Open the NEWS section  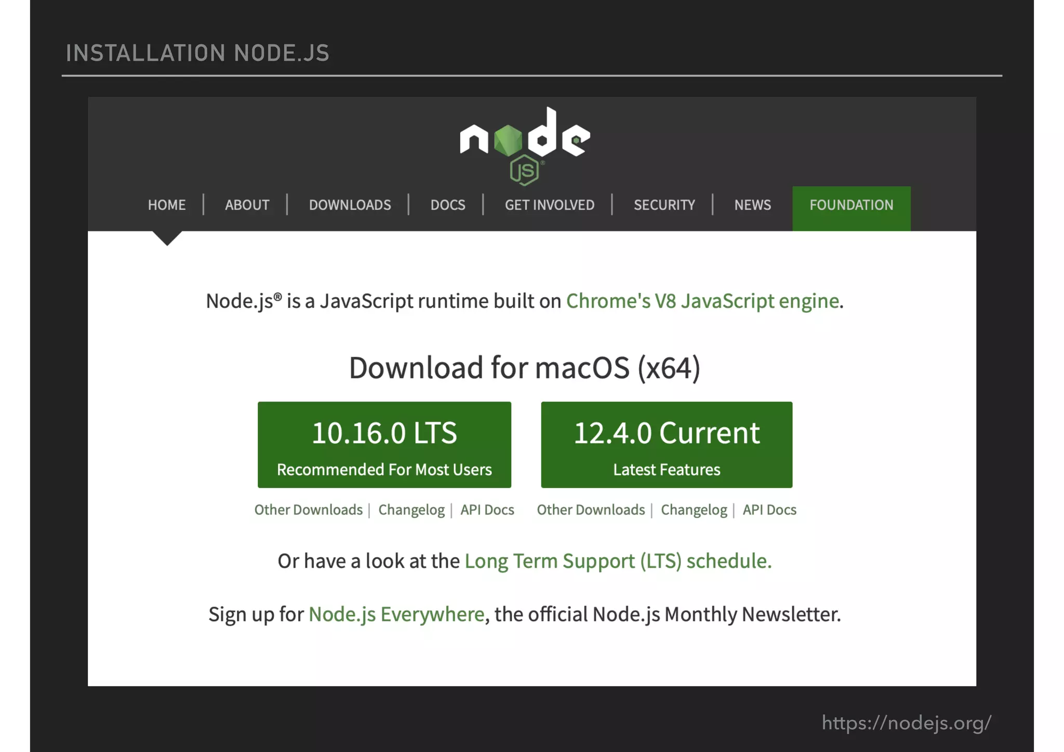pyautogui.click(x=753, y=205)
